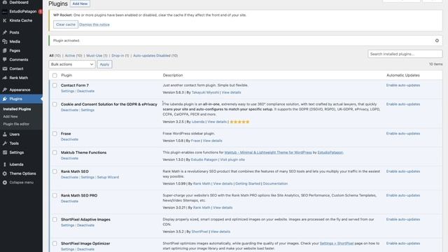Click the Collapse menu arrow icon
The width and height of the screenshot is (448, 252).
(x=5, y=183)
